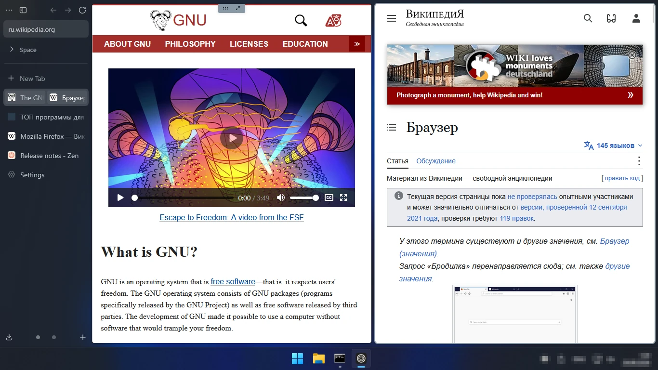
Task: Open Escape to Freedom video link
Action: tap(232, 217)
